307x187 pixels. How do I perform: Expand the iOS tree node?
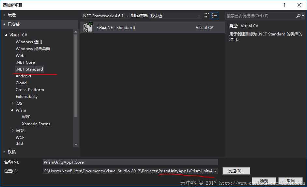click(x=12, y=103)
